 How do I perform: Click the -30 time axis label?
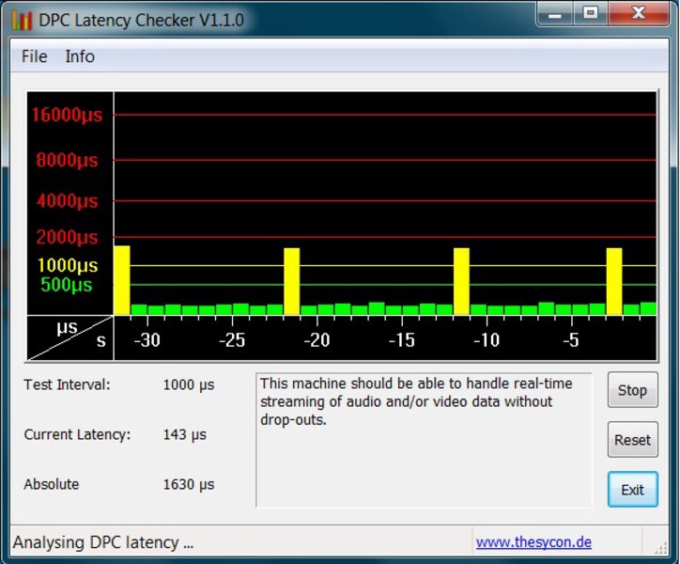[147, 340]
